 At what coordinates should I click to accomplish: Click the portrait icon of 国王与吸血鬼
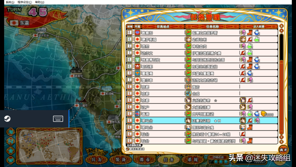pos(188,127)
